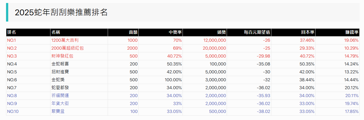Click the 50.35% win rate cell in 金蛇報喜 row
Screen dimensions: 364x120
click(x=161, y=64)
